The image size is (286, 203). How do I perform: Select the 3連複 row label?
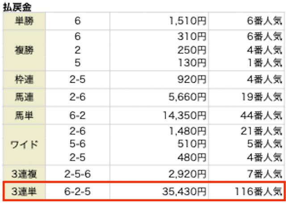point(24,174)
